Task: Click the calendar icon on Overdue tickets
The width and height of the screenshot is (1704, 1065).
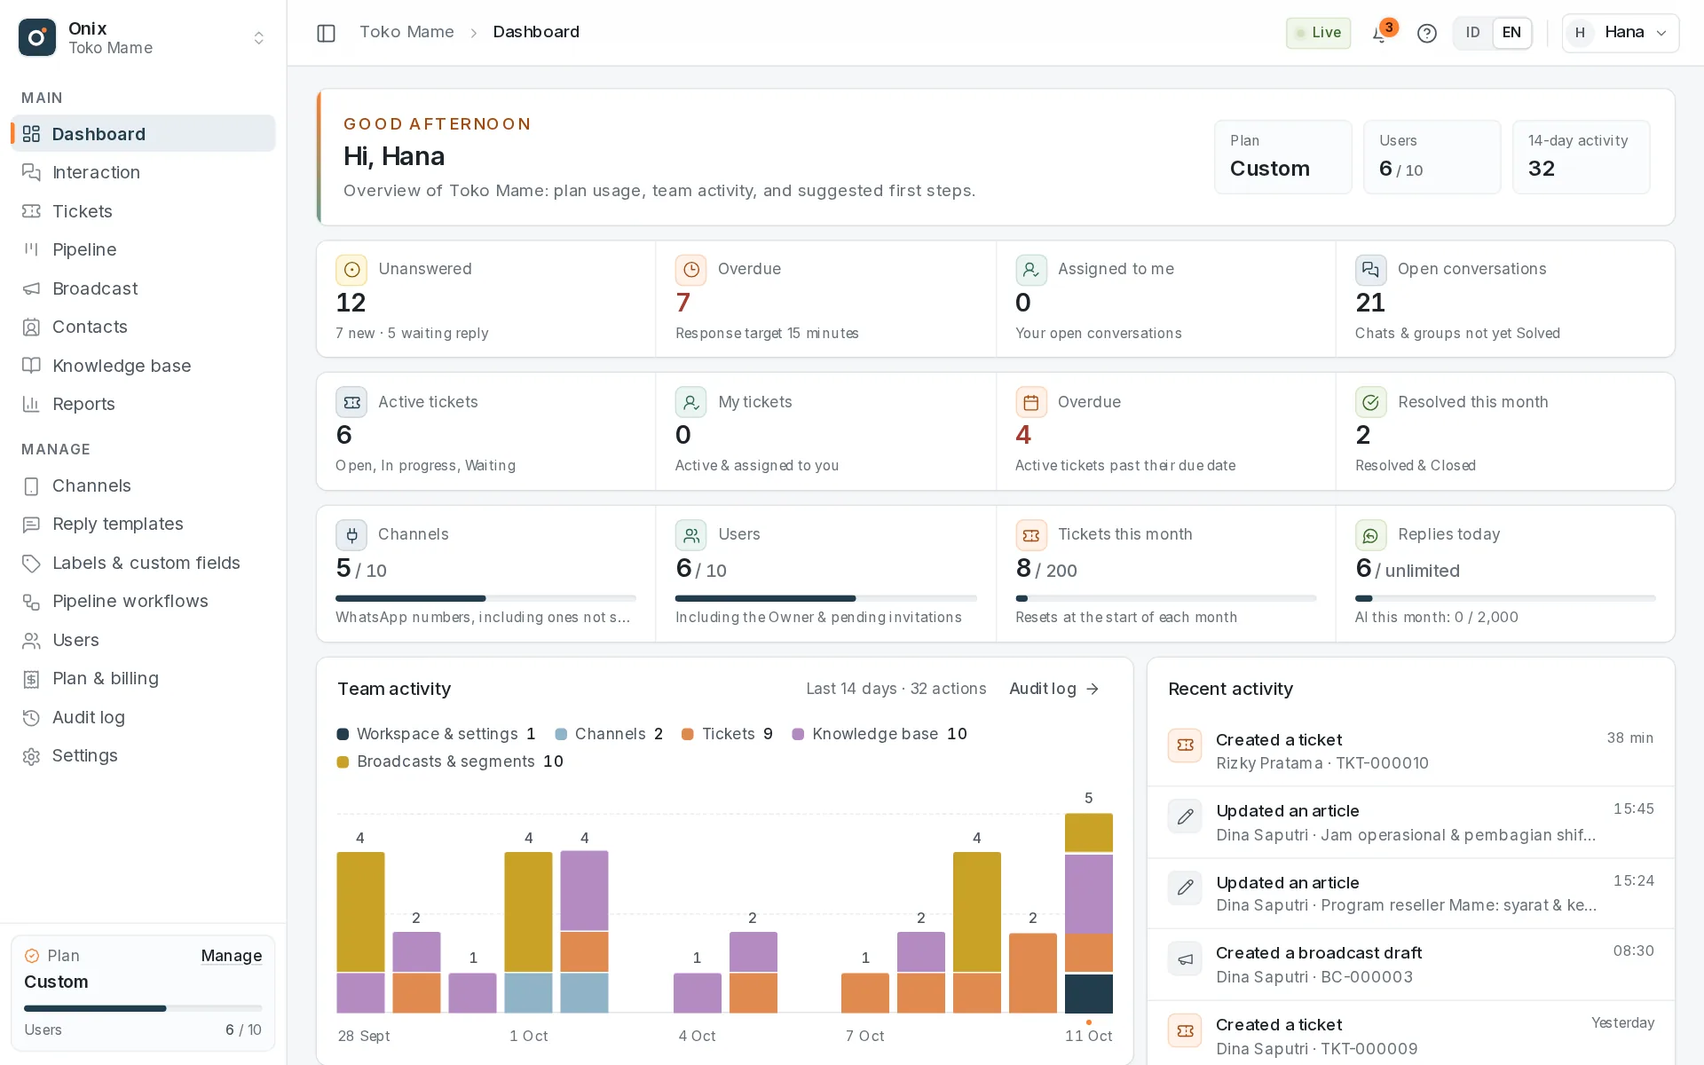Action: click(x=1030, y=402)
